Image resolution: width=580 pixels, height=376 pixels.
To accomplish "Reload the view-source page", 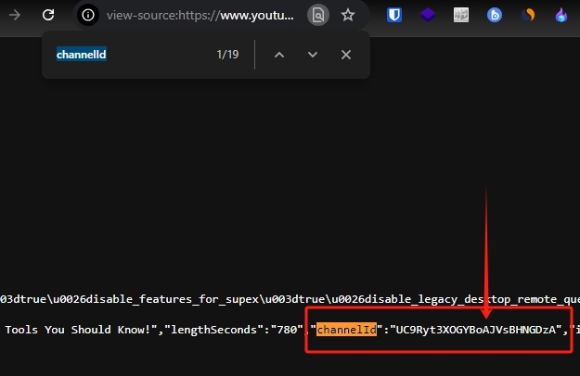I will tap(48, 15).
